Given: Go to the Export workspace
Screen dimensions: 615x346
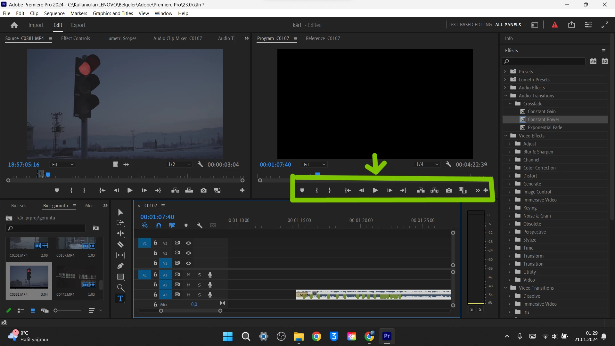Looking at the screenshot, I should coord(78,25).
